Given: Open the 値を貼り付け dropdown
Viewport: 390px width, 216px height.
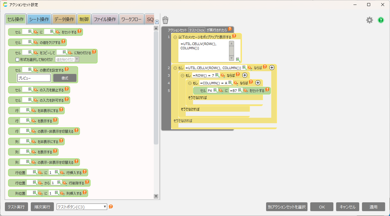Looking at the screenshot, I should point(67,60).
